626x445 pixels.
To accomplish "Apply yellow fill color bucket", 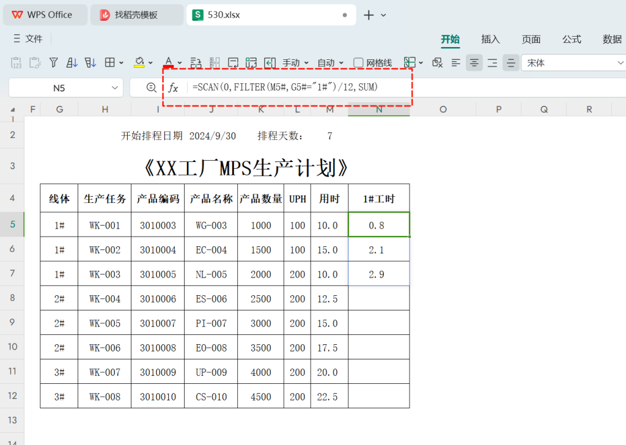I will [139, 63].
